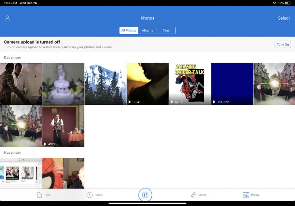Switch to the Albums tab
The image size is (295, 206).
tap(147, 30)
